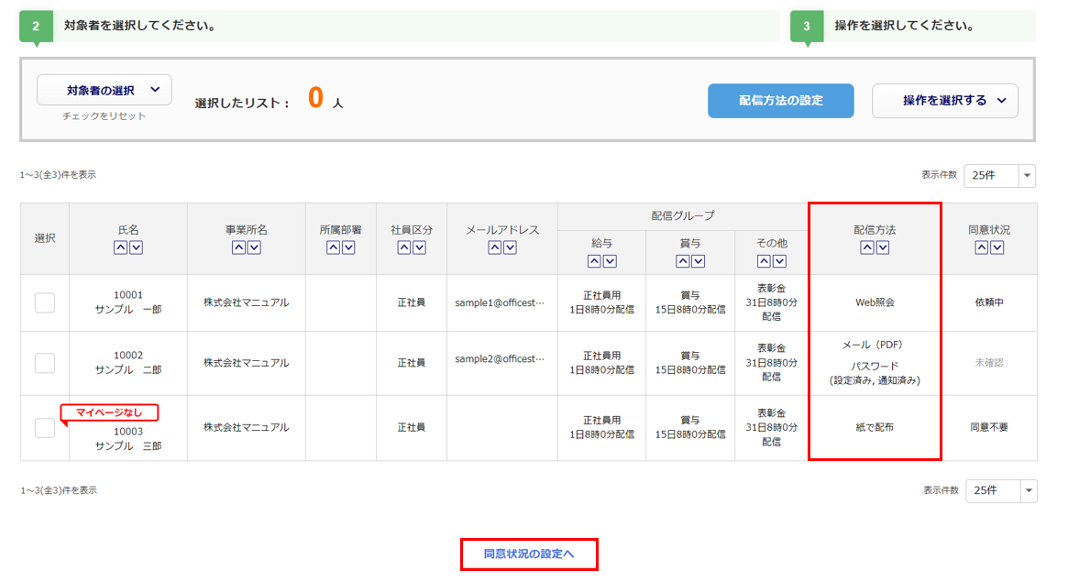Open the 対象者の選択 dropdown
This screenshot has height=582, width=1068.
click(104, 90)
